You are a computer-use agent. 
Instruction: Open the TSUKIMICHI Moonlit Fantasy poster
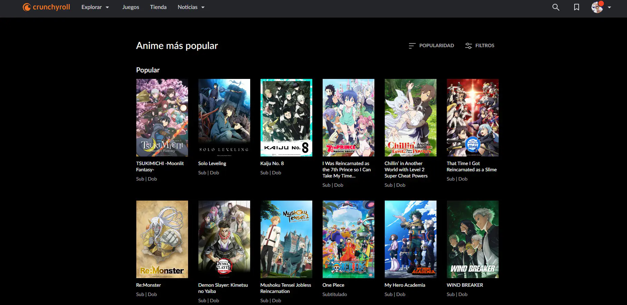point(162,118)
